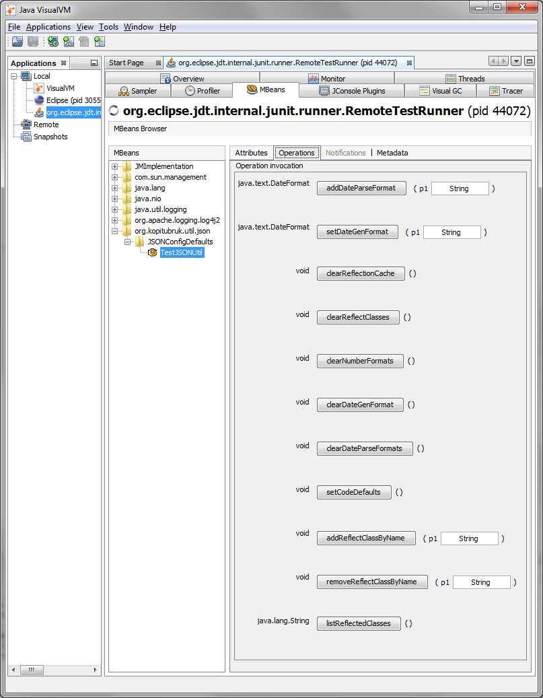Expand the JMImplementation MBean node
Viewport: 543px width, 698px height.
click(x=115, y=166)
